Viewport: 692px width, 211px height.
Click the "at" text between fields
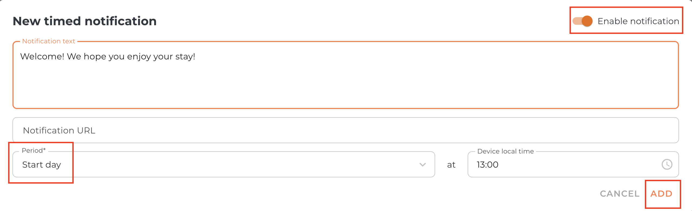451,165
